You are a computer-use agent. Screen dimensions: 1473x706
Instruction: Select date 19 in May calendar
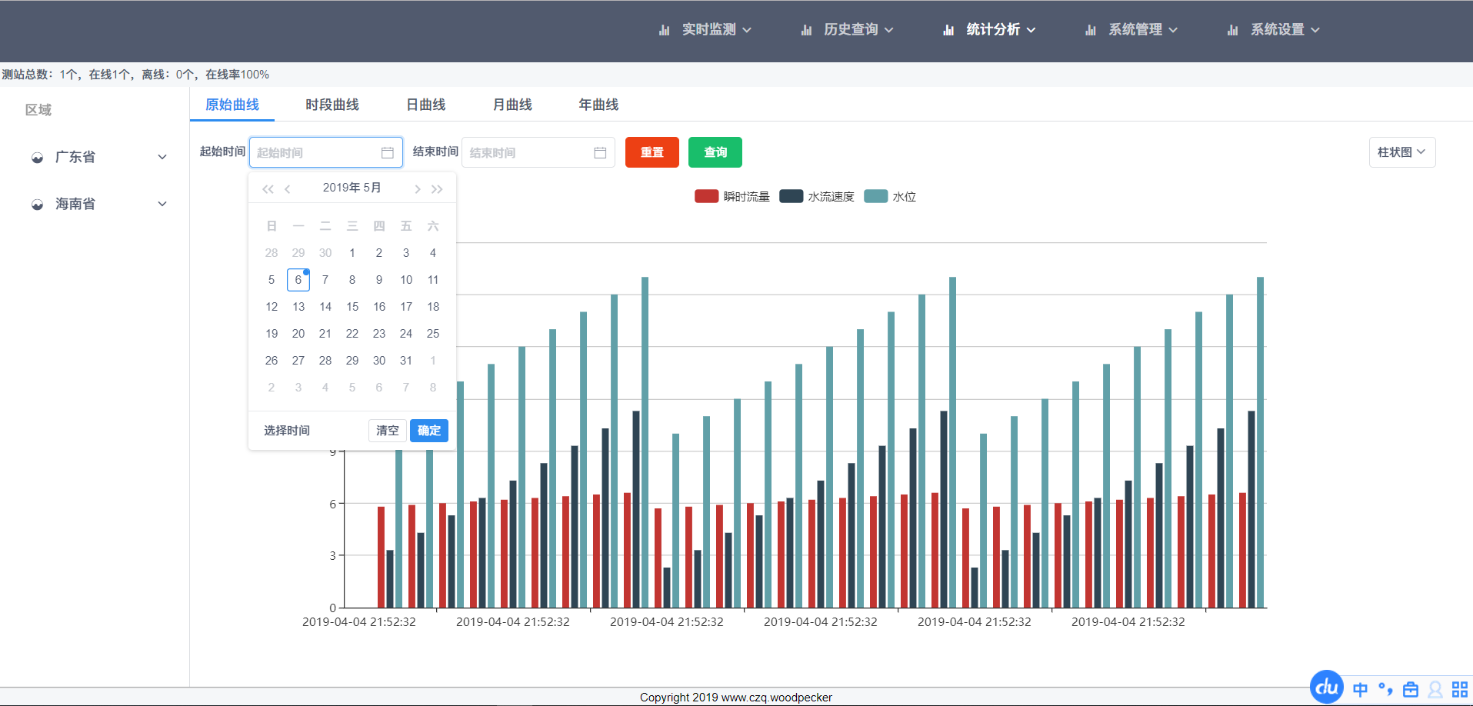click(x=272, y=334)
